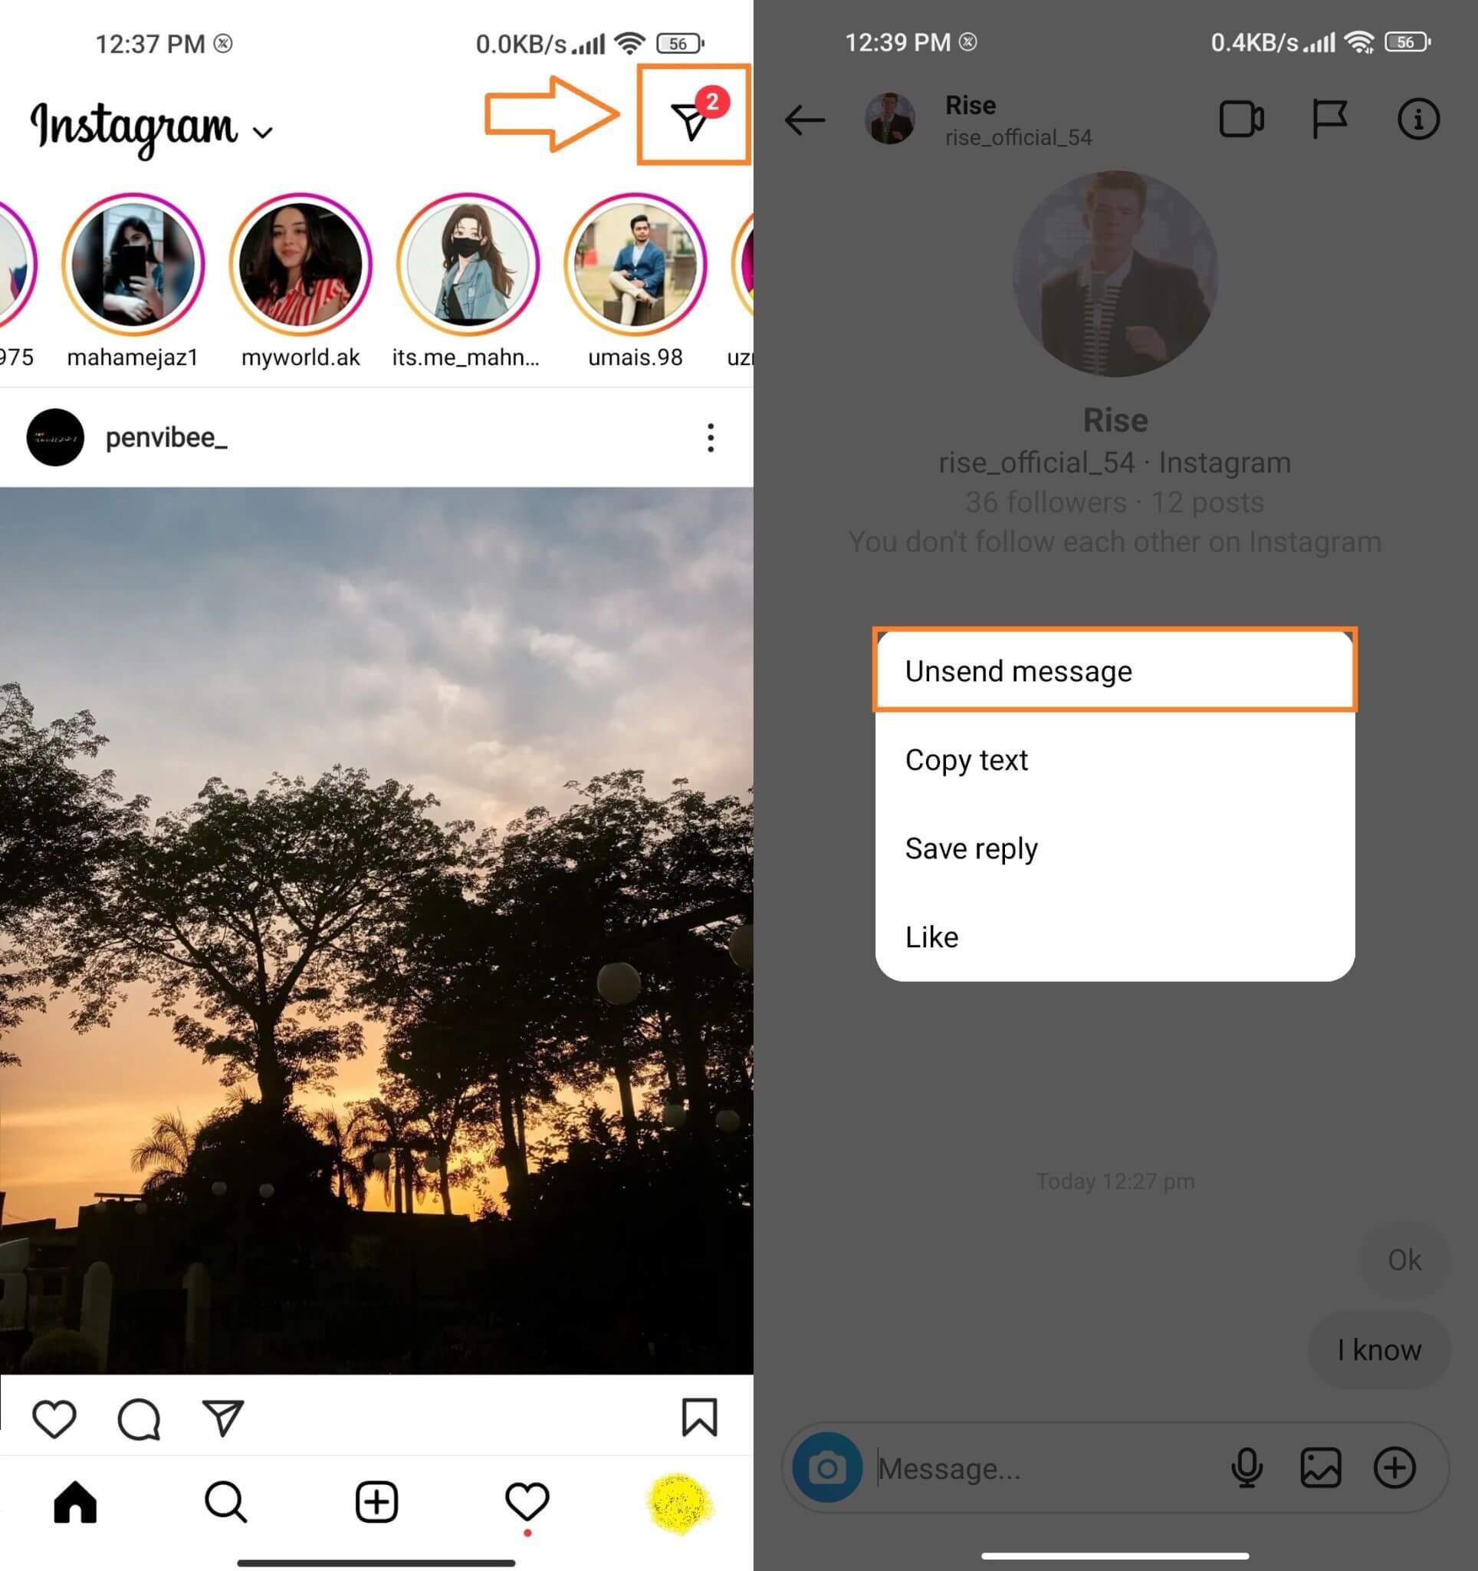Expand penvibee_ post options menu
The height and width of the screenshot is (1571, 1478).
(710, 435)
